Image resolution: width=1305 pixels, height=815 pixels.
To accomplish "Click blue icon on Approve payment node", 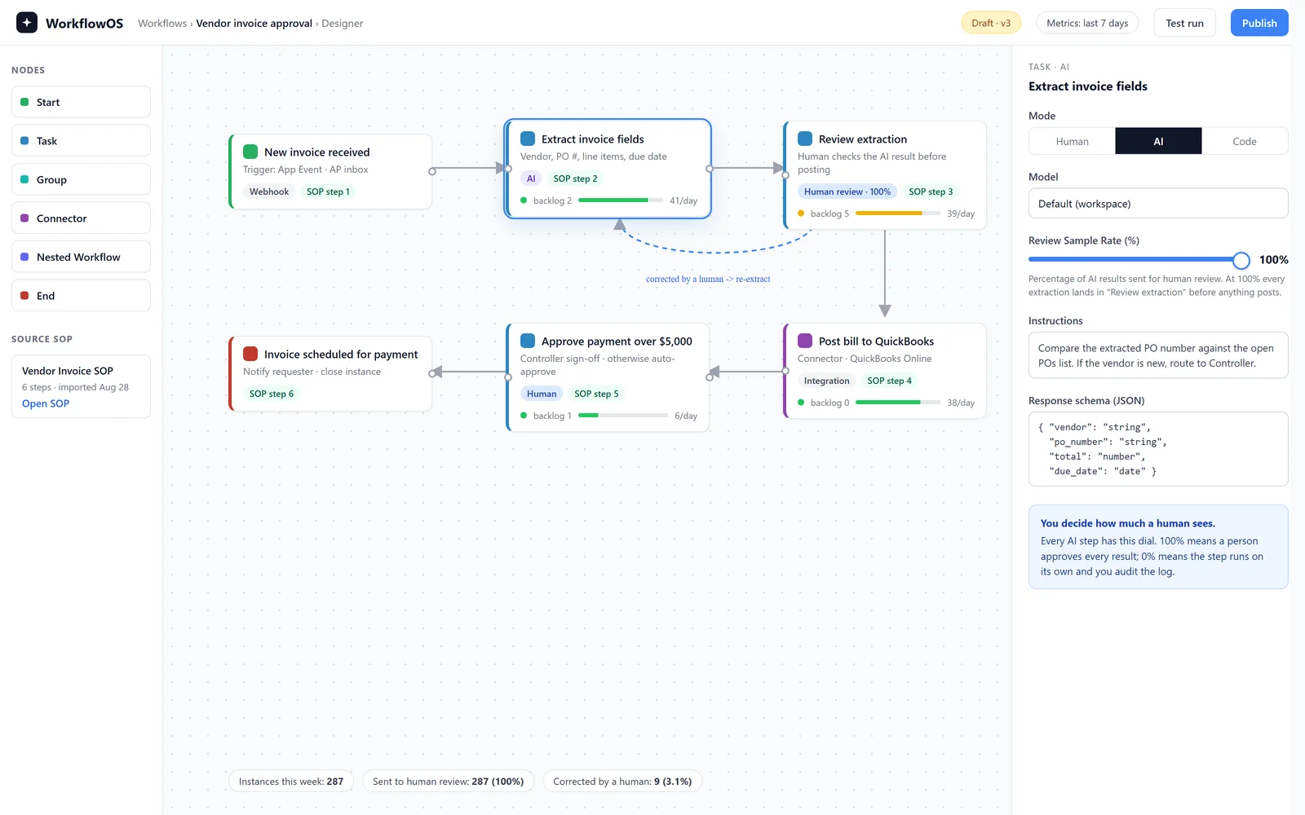I will click(528, 341).
